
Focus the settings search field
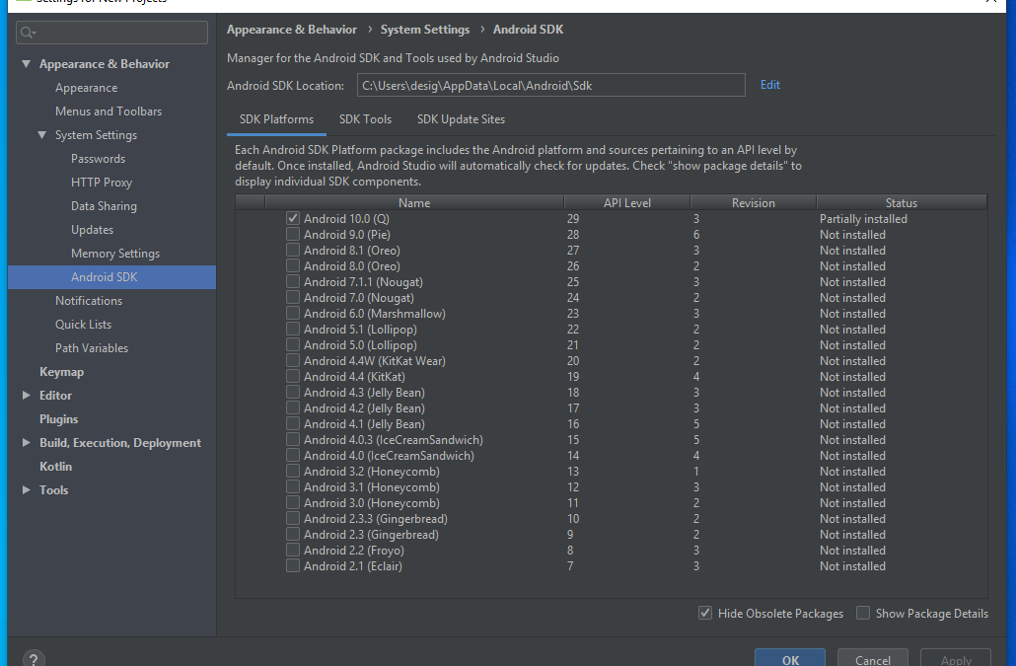click(111, 33)
